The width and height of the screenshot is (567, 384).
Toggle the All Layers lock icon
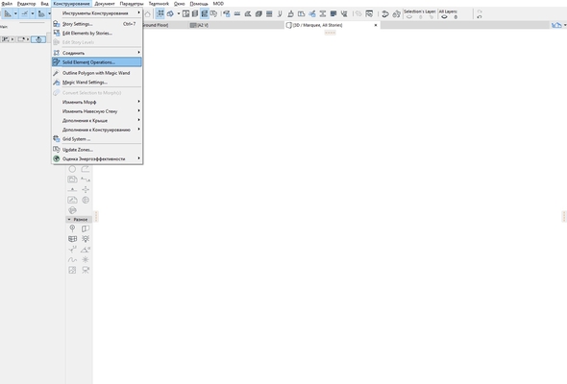456,16
